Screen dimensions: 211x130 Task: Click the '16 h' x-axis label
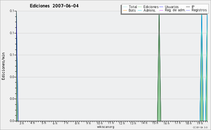(166, 123)
